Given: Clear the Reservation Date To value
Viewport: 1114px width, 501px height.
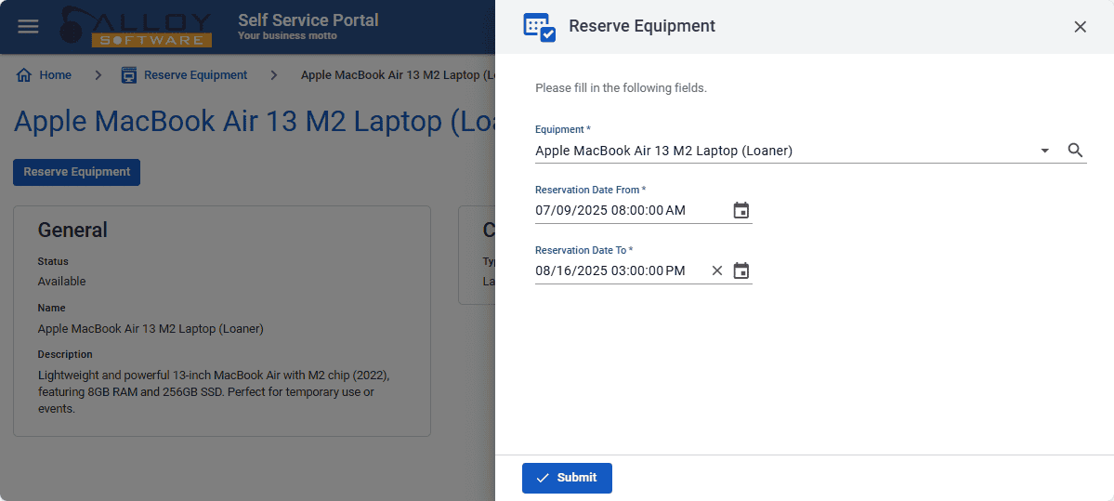Looking at the screenshot, I should click(716, 271).
